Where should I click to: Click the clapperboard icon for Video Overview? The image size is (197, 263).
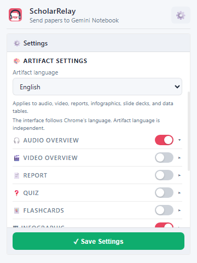[x=16, y=158]
